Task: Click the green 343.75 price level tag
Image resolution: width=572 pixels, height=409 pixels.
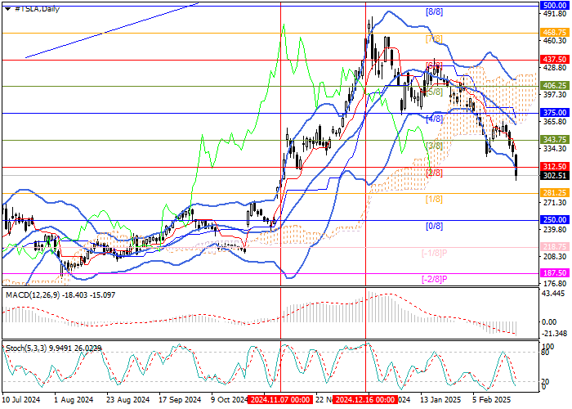Action: (x=555, y=140)
